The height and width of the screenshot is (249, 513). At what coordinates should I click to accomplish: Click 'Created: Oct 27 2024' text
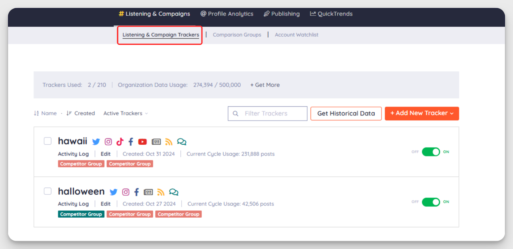click(149, 204)
